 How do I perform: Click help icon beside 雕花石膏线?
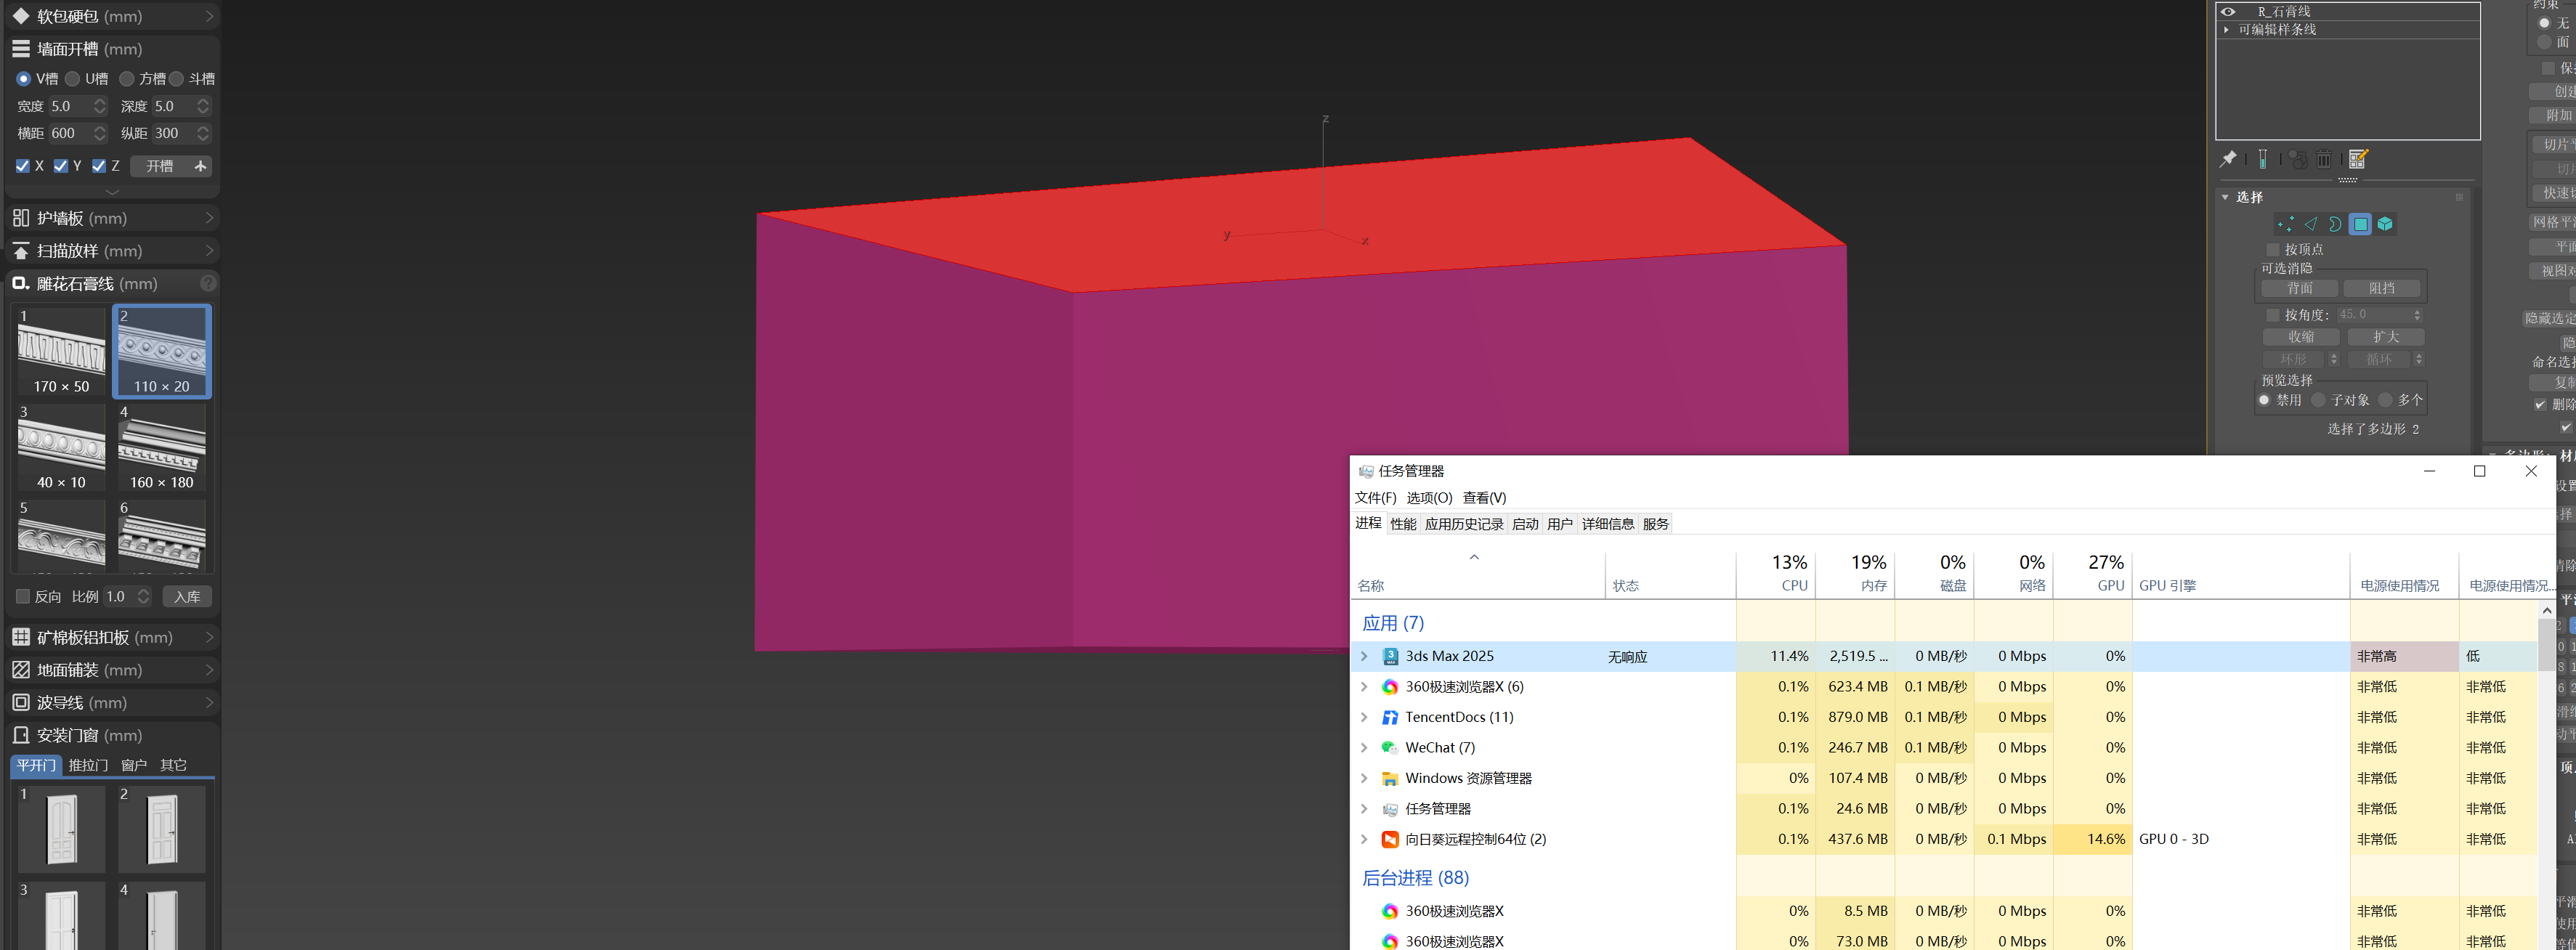[208, 284]
